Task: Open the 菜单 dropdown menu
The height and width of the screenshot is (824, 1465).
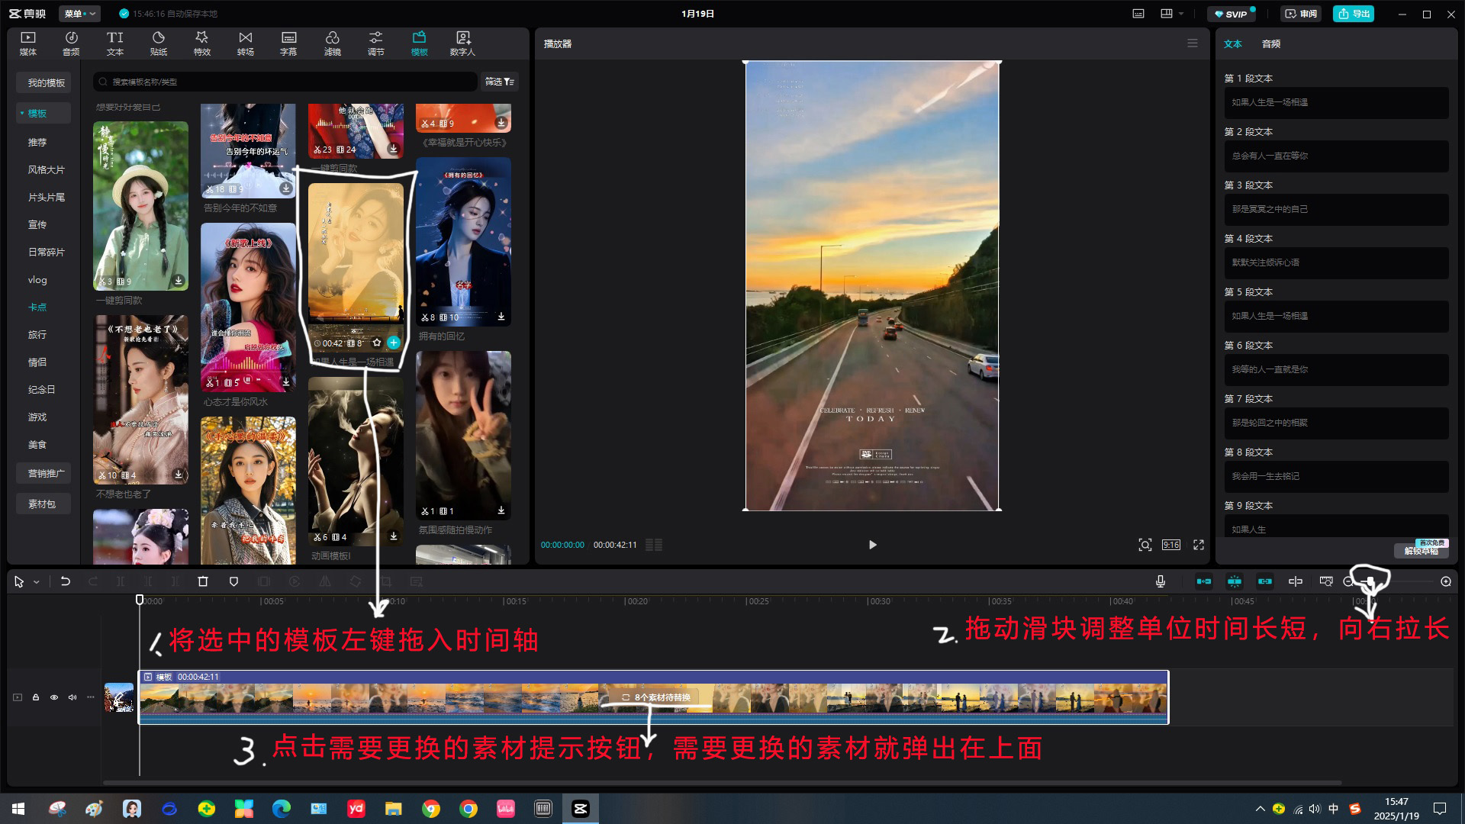Action: tap(79, 14)
